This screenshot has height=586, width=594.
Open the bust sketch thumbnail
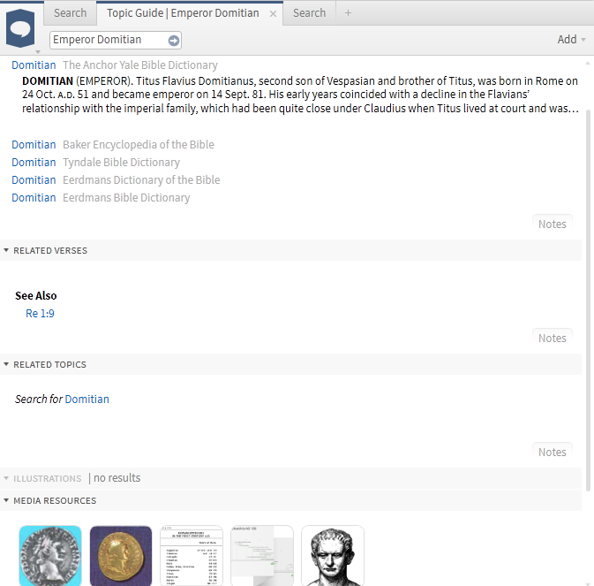pos(333,556)
